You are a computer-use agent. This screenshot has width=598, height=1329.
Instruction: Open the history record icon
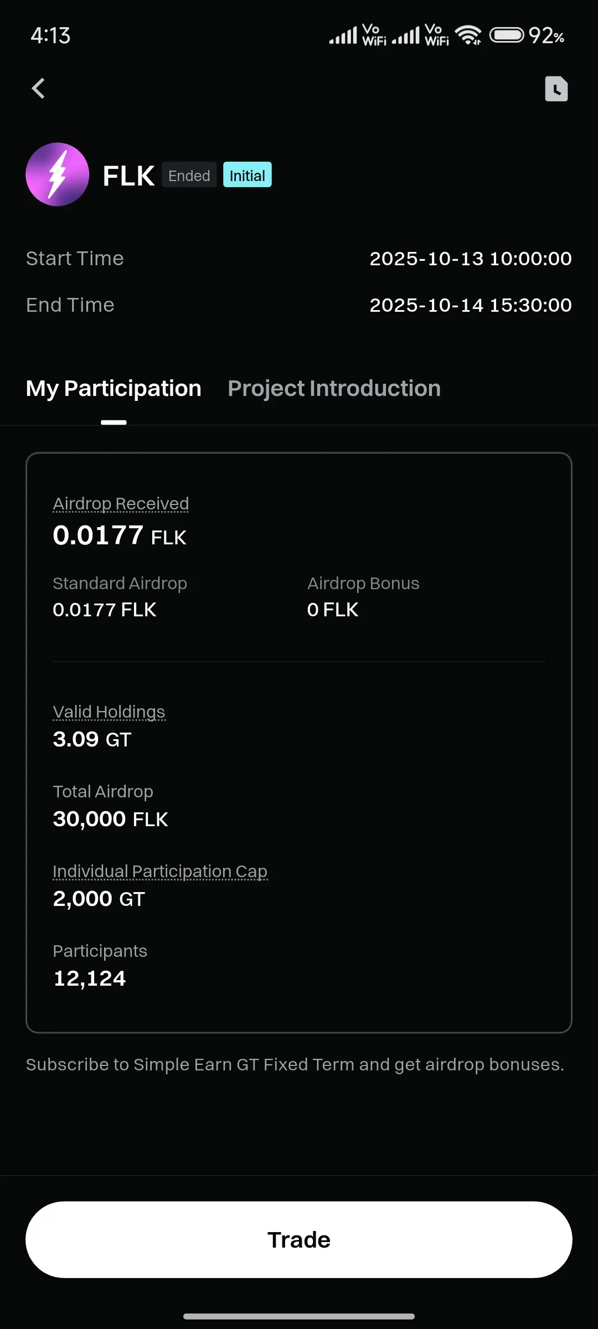pos(556,89)
